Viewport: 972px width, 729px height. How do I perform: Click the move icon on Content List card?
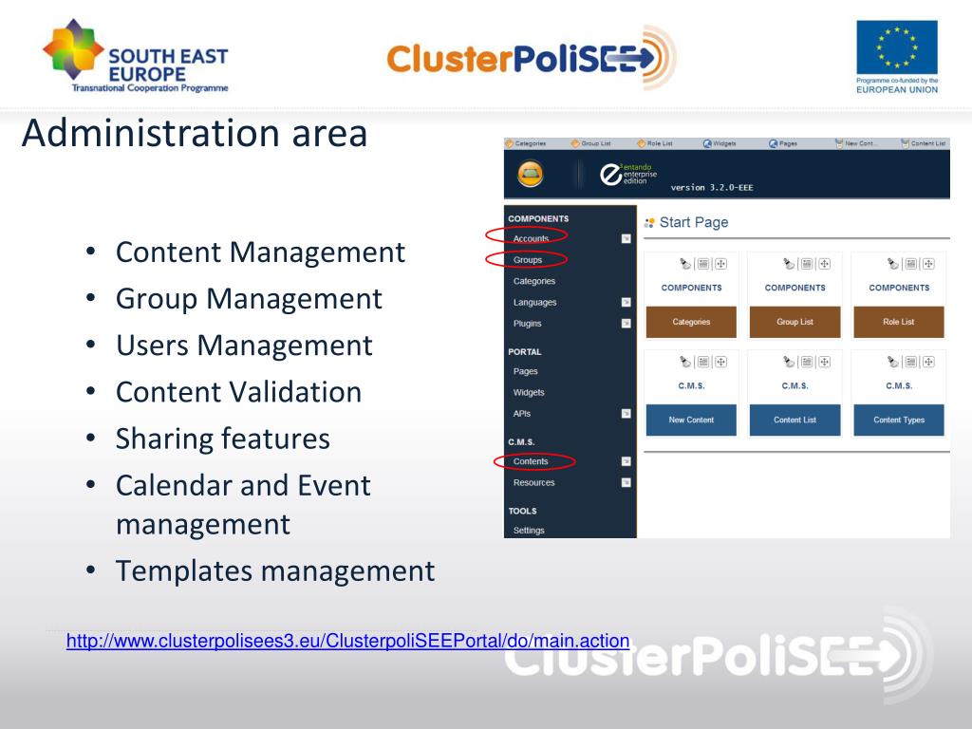[x=824, y=362]
